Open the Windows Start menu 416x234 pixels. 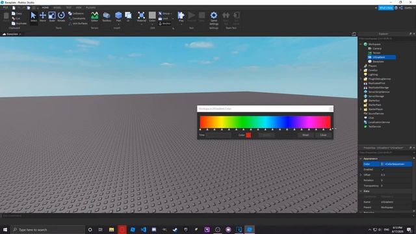click(5, 229)
